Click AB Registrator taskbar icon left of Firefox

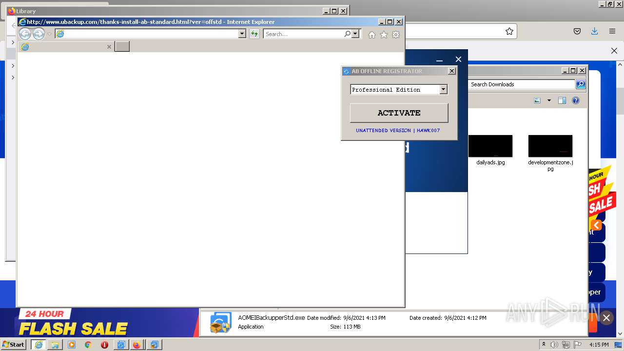coord(120,344)
